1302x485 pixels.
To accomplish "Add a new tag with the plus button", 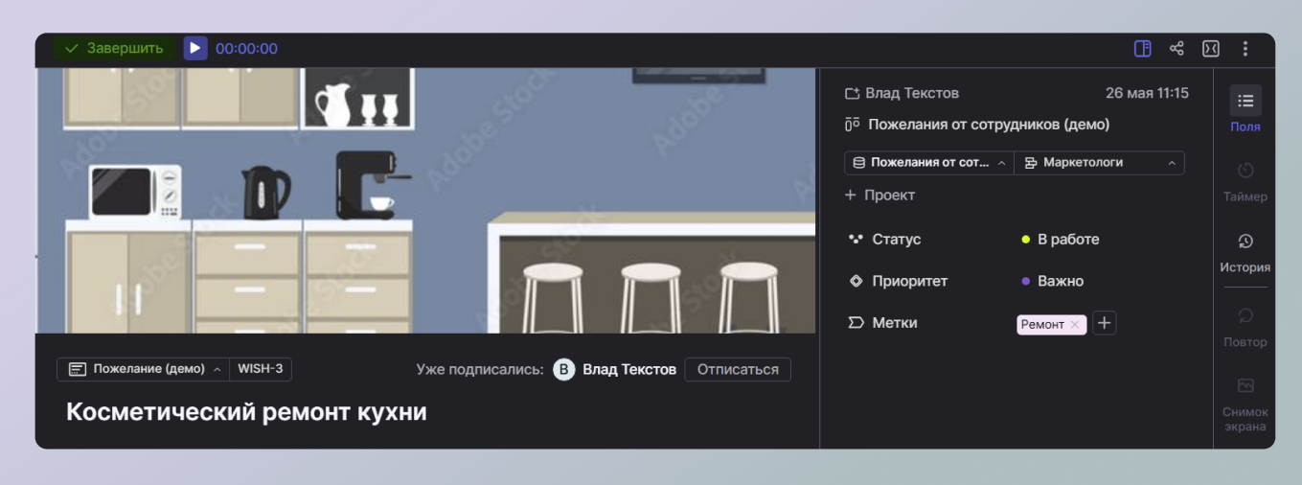I will point(1105,324).
